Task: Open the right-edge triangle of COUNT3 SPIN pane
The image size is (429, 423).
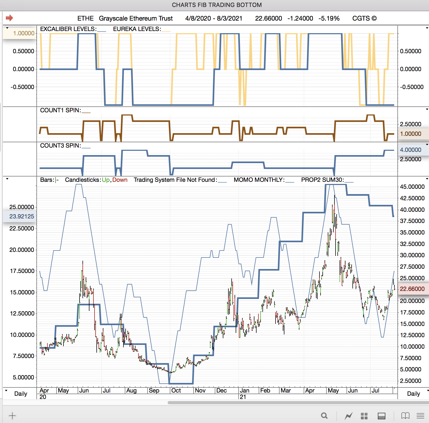Action: pyautogui.click(x=427, y=145)
